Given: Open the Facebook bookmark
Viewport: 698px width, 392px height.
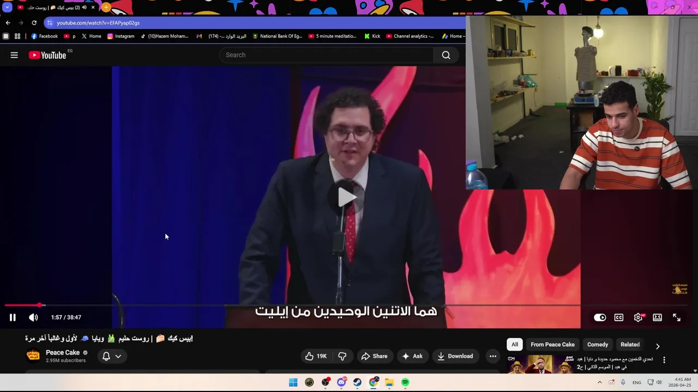Looking at the screenshot, I should pyautogui.click(x=45, y=36).
